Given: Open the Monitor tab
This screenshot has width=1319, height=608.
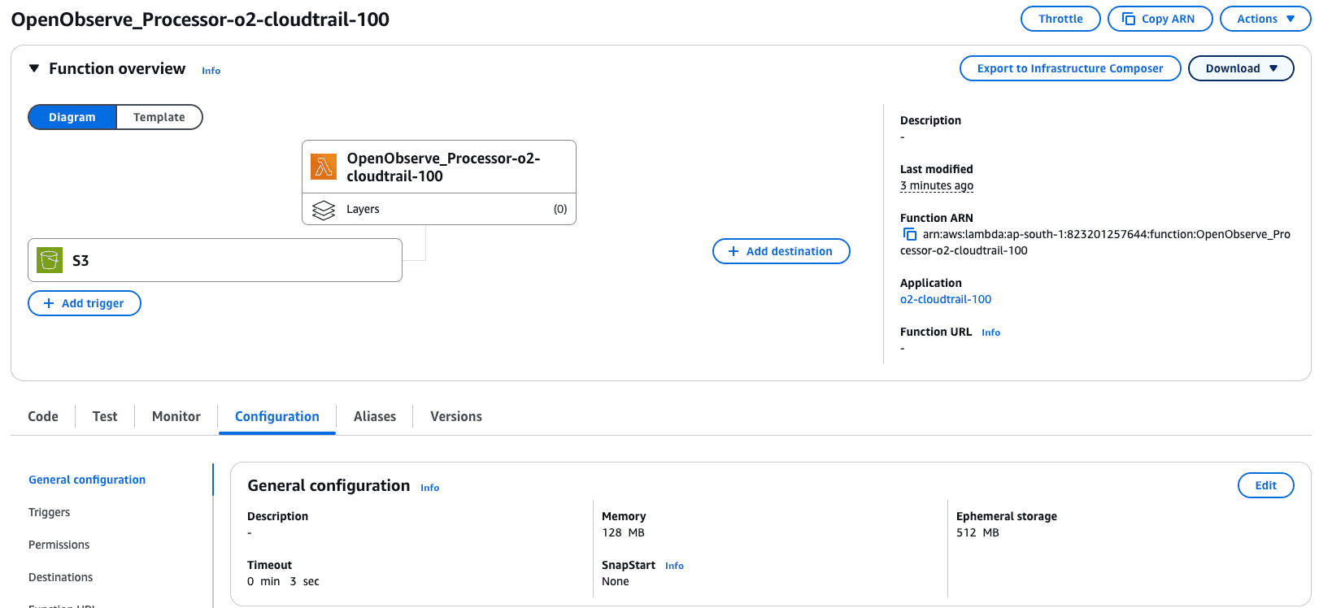Looking at the screenshot, I should pyautogui.click(x=176, y=416).
